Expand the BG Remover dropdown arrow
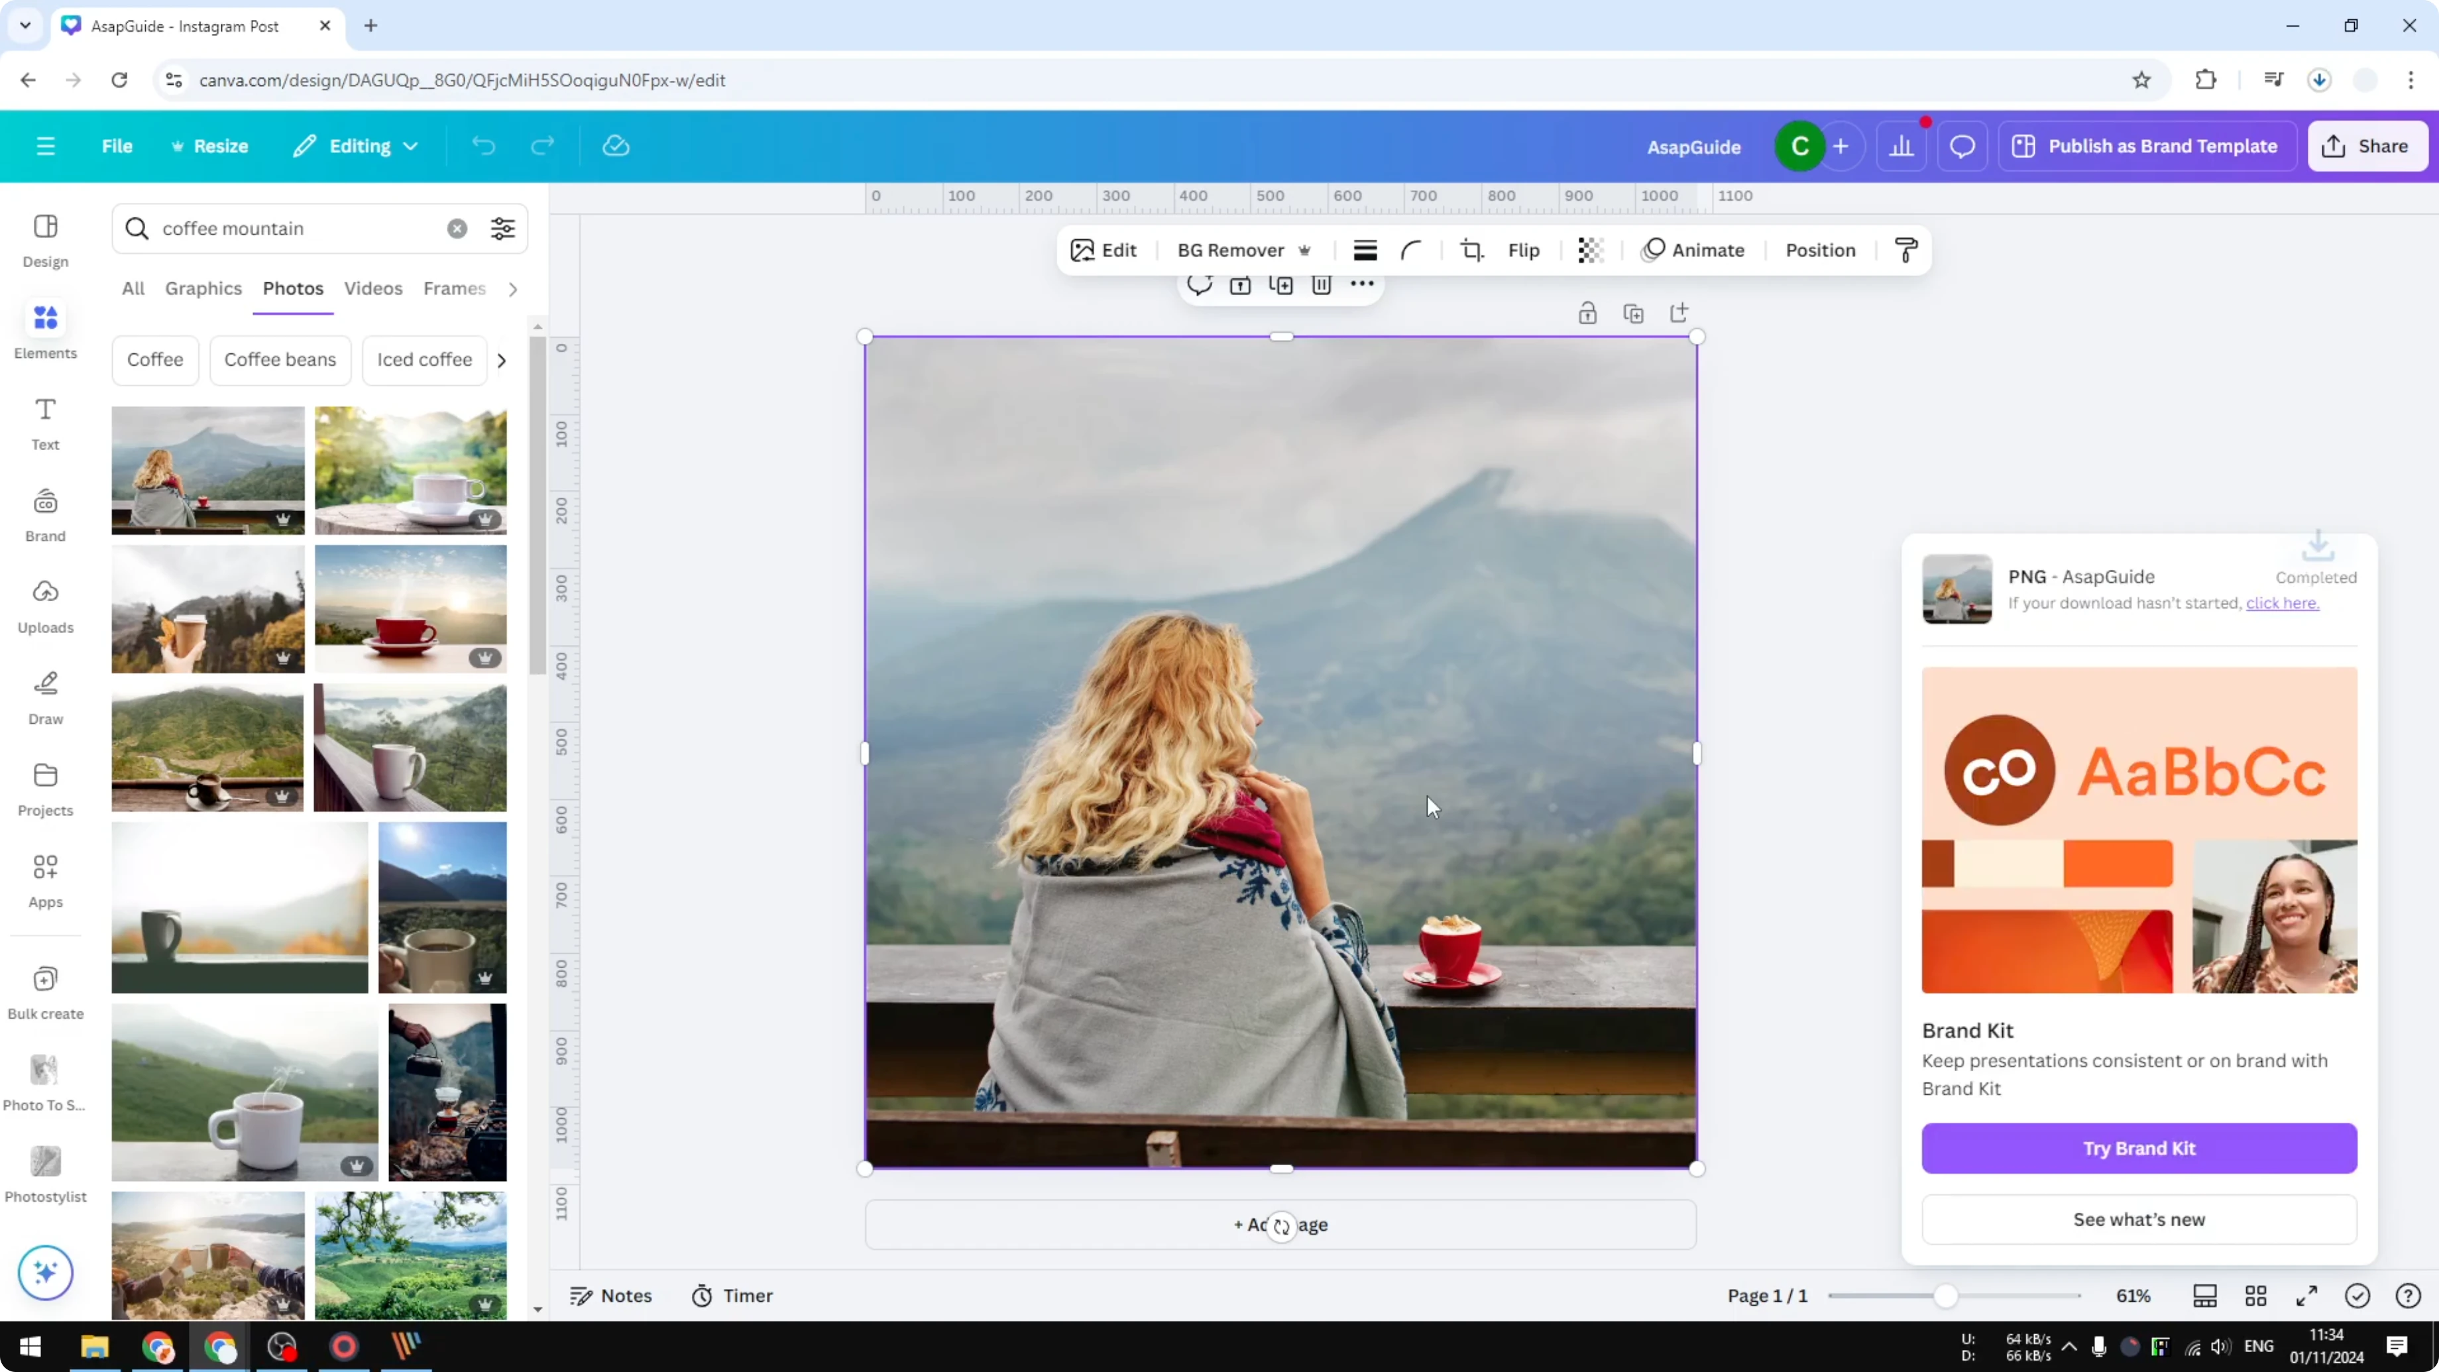The image size is (2439, 1372). click(x=1306, y=250)
